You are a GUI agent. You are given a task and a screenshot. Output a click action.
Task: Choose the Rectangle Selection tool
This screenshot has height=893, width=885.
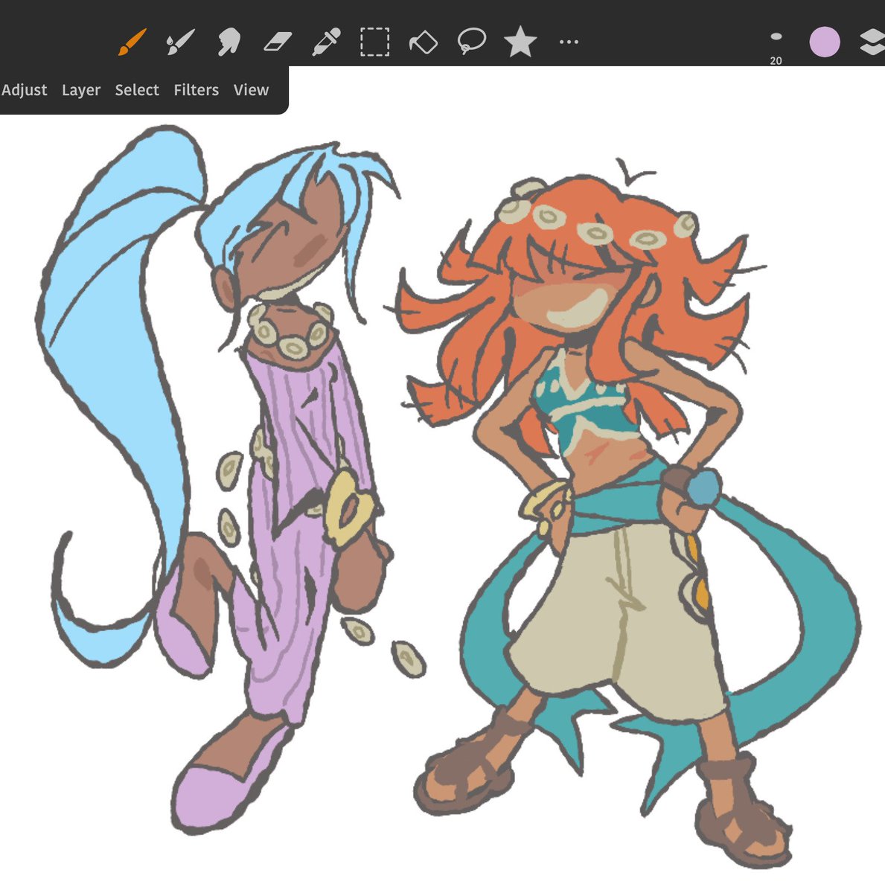tap(374, 42)
